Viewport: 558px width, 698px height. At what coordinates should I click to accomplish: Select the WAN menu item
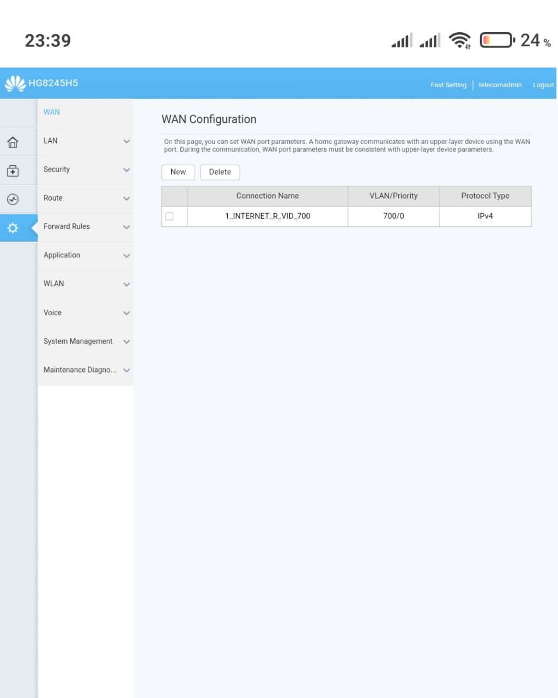[85, 112]
